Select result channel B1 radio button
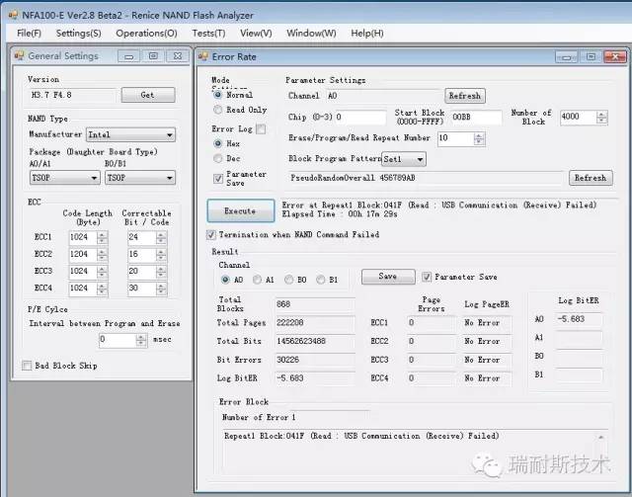632x497 pixels. pos(321,280)
